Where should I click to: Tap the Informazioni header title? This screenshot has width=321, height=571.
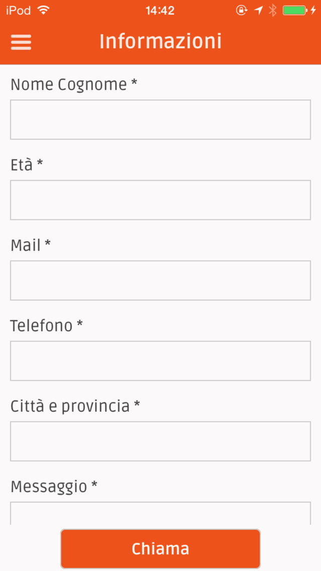[161, 41]
